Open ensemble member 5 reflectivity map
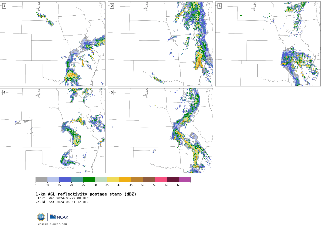 (x=160, y=131)
